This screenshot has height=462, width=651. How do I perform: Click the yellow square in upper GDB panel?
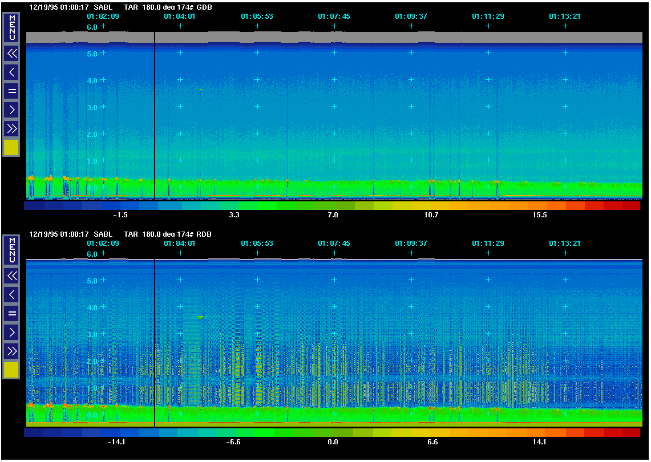tap(11, 148)
